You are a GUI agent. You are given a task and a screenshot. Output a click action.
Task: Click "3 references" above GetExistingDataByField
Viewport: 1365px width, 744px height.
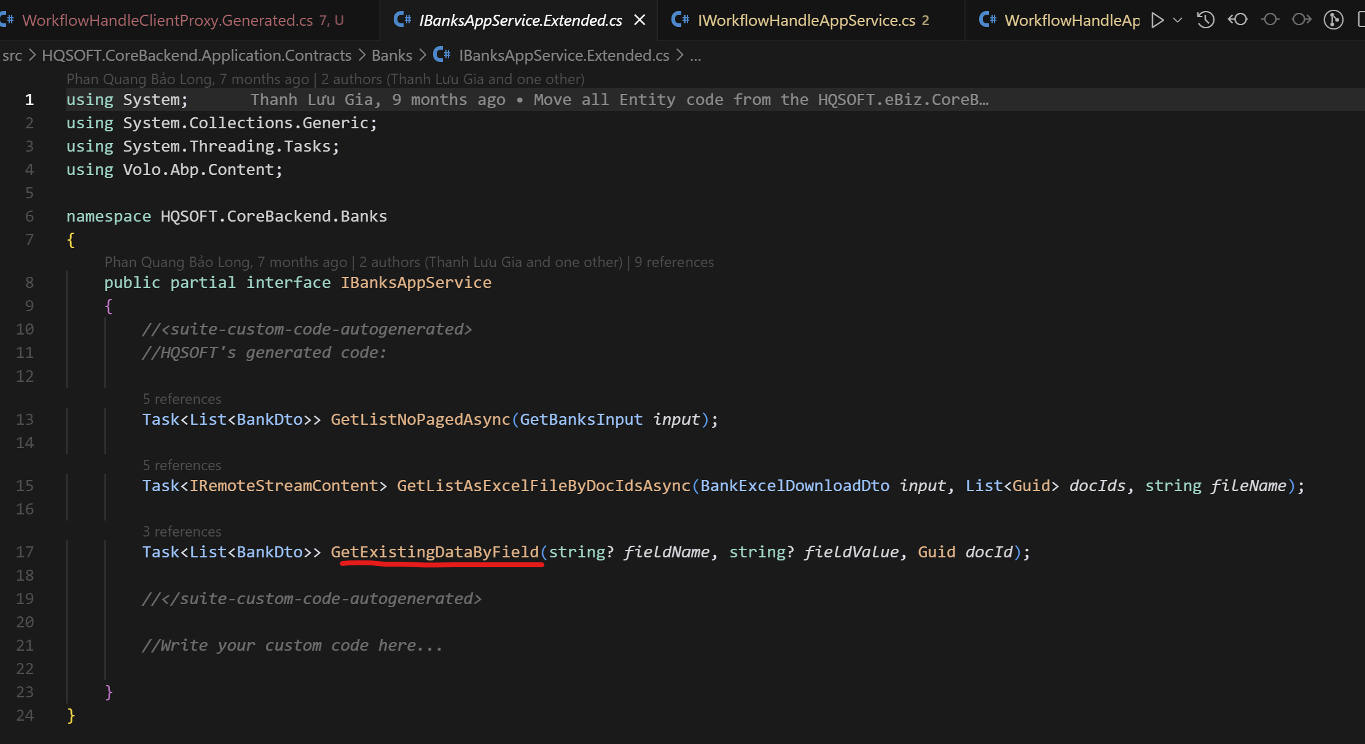pos(182,532)
